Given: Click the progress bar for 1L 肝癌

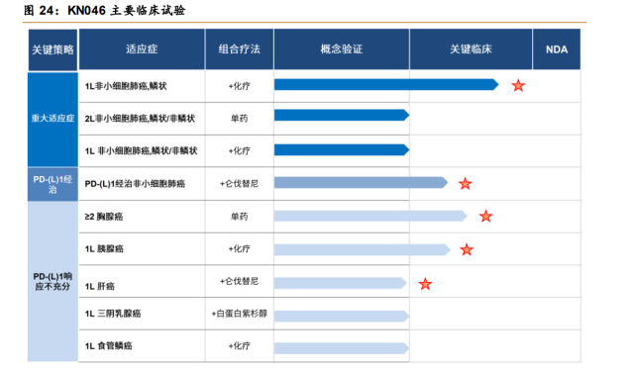Looking at the screenshot, I should point(341,283).
